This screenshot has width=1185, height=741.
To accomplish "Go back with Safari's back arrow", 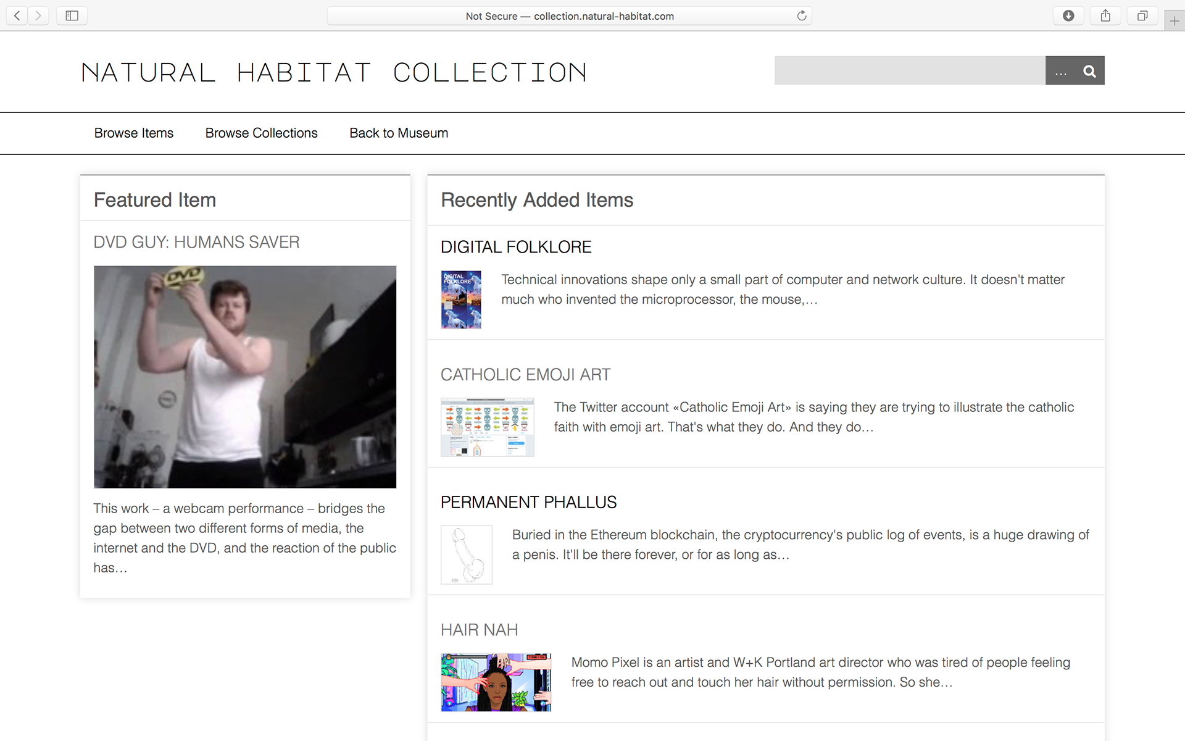I will 17,15.
